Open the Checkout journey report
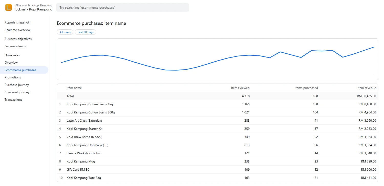Screen dimensions: 384x186 click(x=17, y=92)
